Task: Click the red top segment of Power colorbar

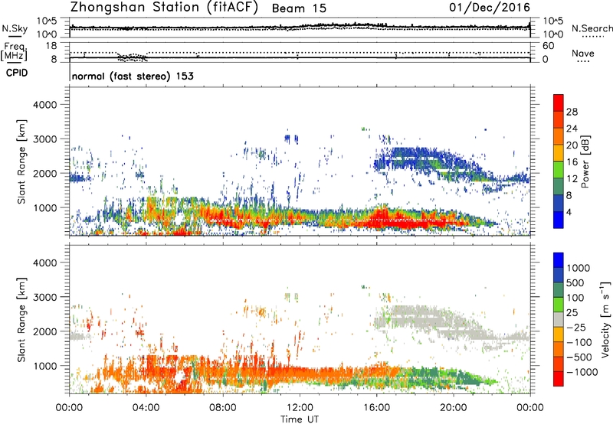Action: click(x=559, y=103)
